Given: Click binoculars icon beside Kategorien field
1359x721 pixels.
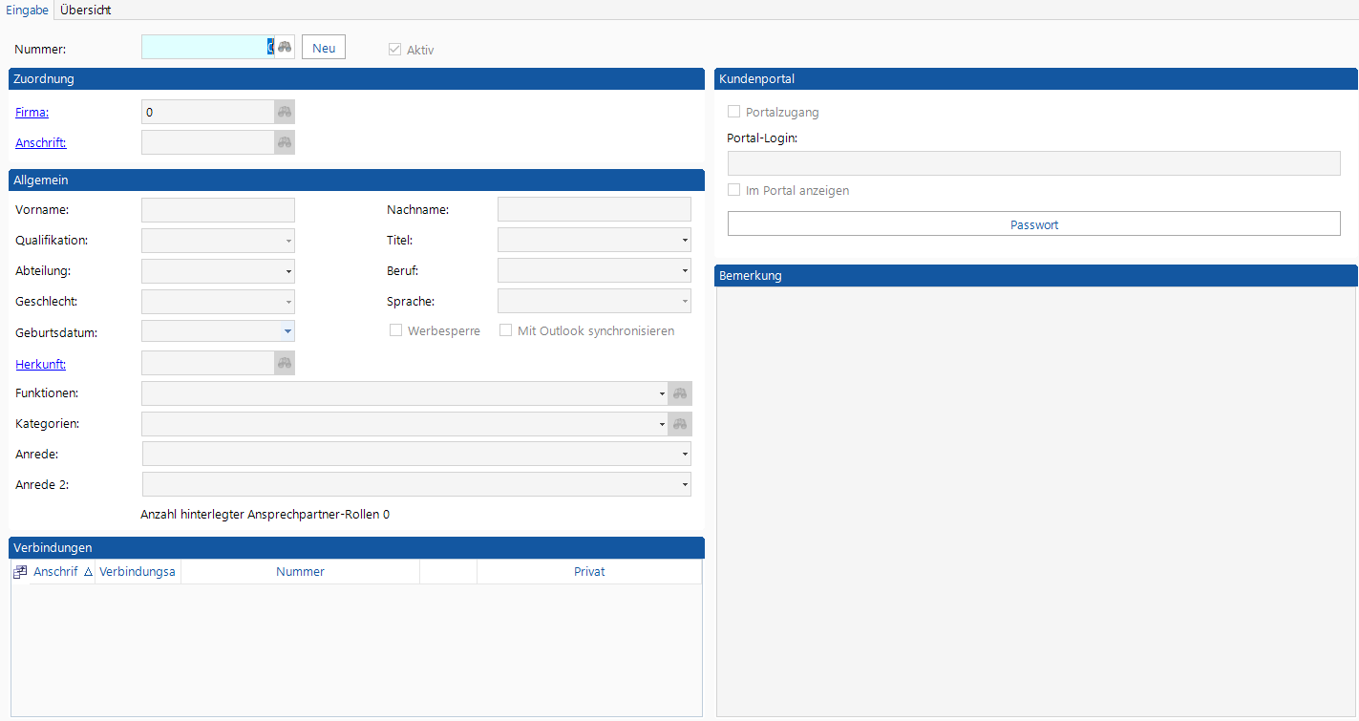Looking at the screenshot, I should pos(680,424).
